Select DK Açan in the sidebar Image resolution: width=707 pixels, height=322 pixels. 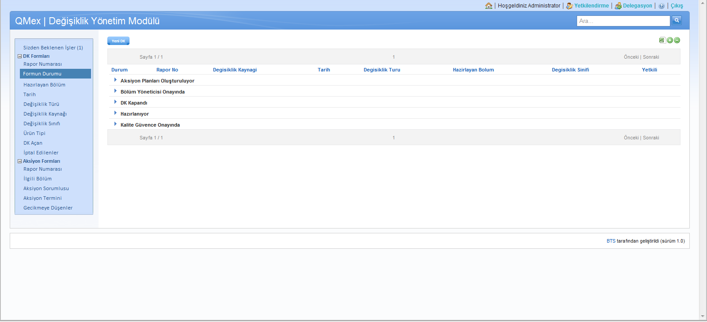pyautogui.click(x=33, y=143)
